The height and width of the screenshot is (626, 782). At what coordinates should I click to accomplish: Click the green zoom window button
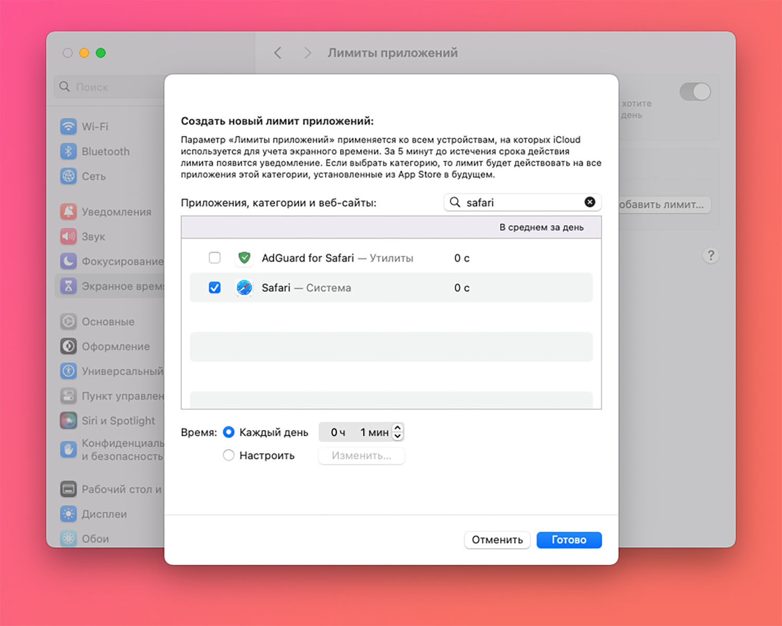(101, 53)
